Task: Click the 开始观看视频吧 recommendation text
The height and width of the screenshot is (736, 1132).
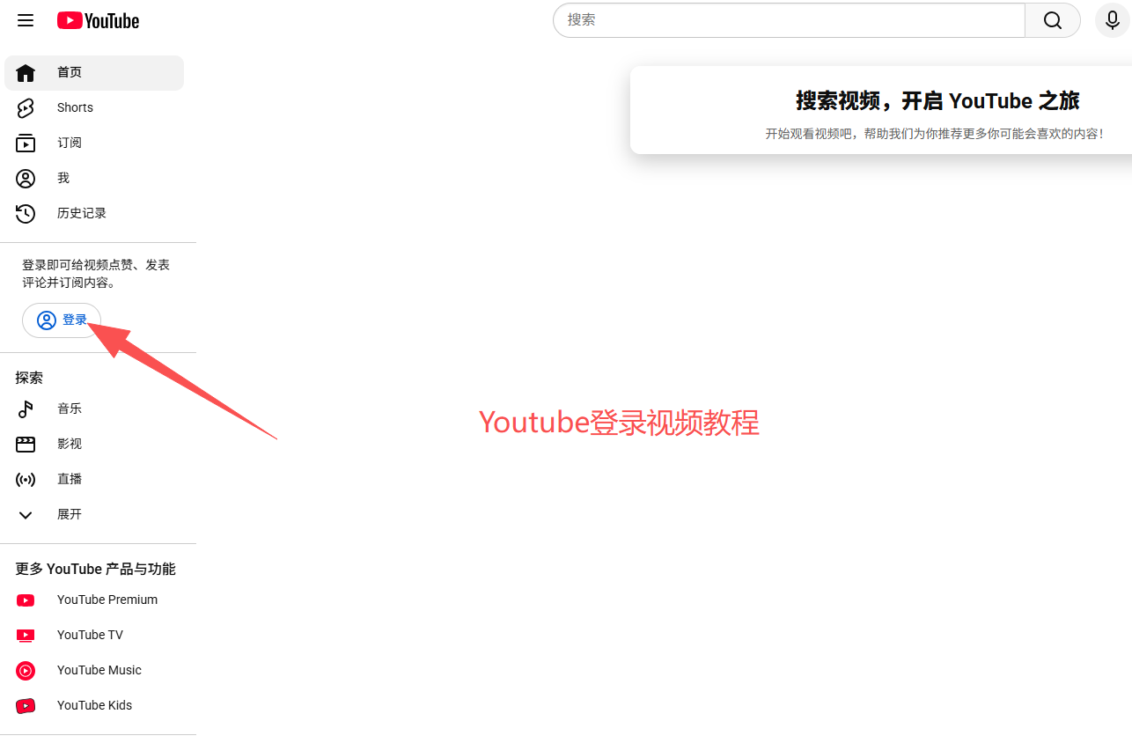Action: (934, 134)
